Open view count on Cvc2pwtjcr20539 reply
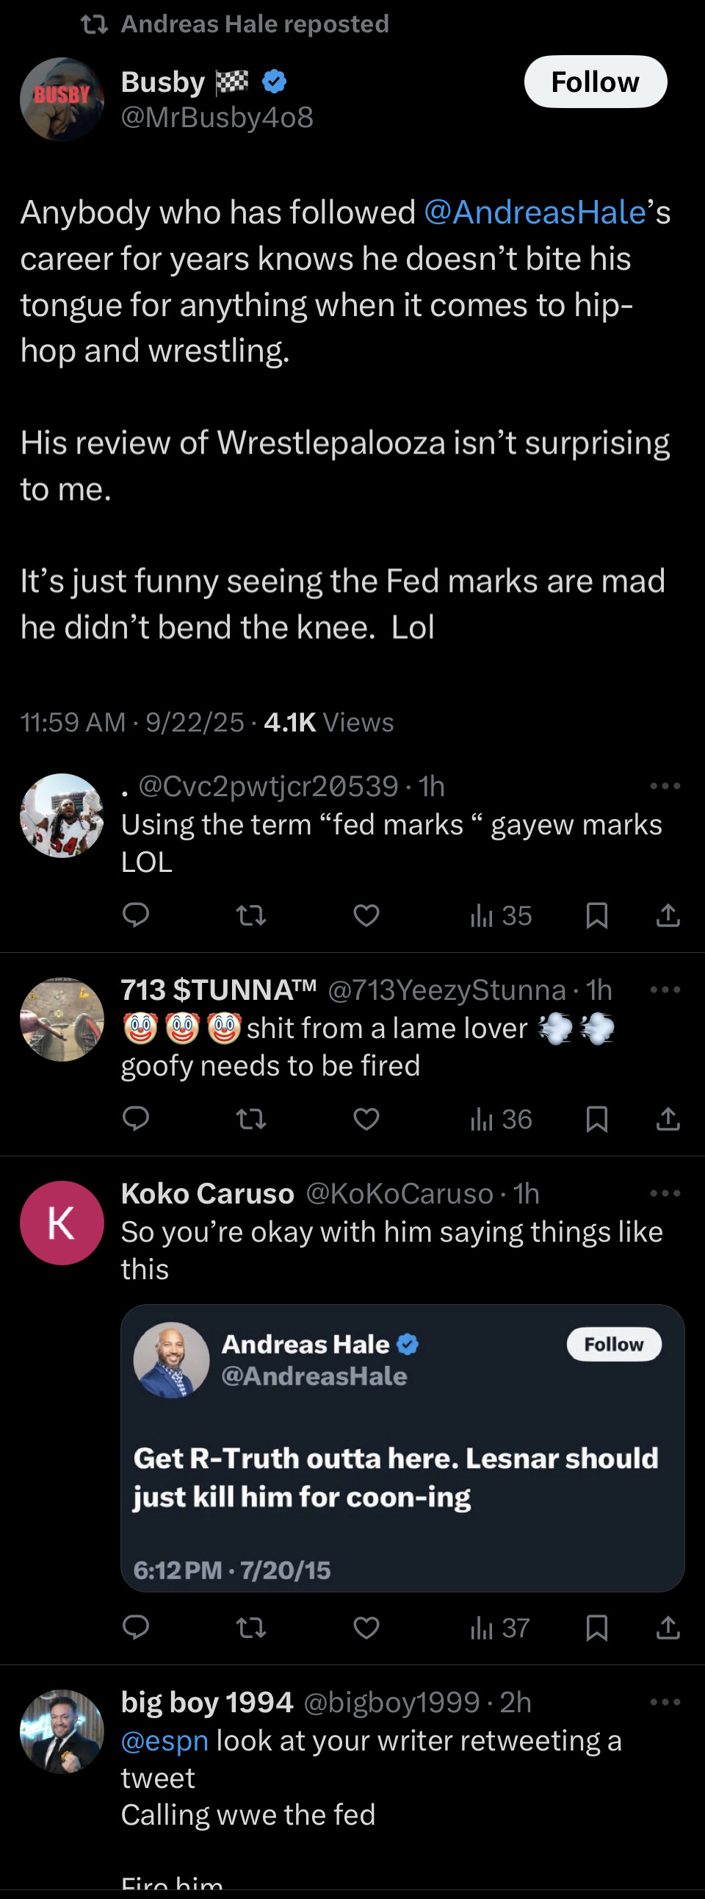Image resolution: width=705 pixels, height=1899 pixels. click(x=501, y=915)
